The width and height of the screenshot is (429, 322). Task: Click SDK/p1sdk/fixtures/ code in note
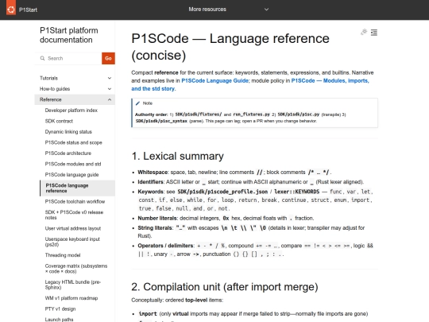pos(199,114)
